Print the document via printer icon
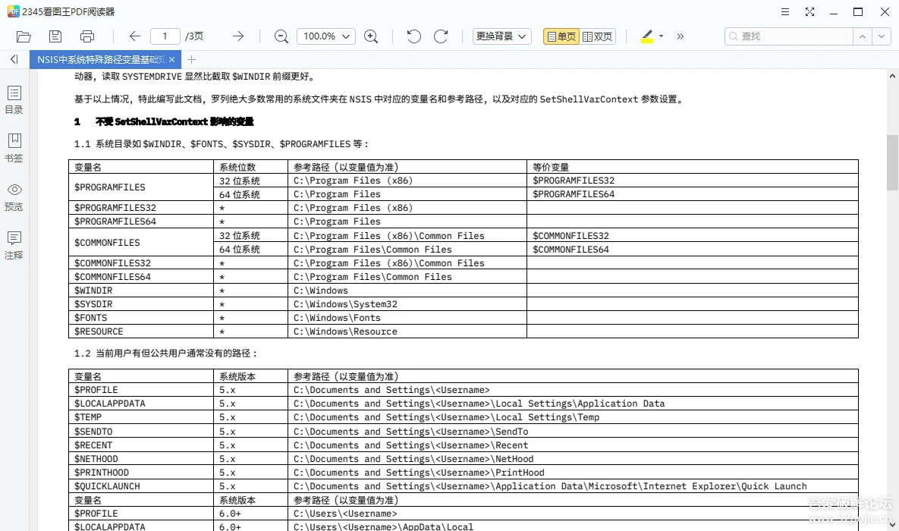The image size is (899, 531). coord(87,36)
